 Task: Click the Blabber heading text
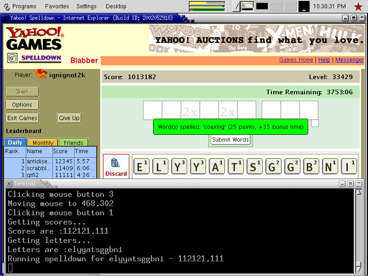click(x=84, y=60)
